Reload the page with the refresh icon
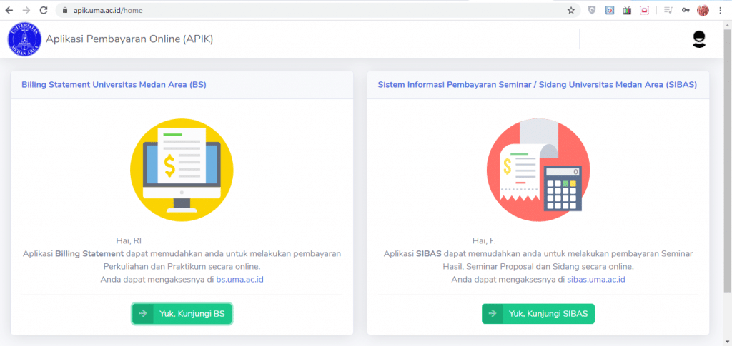 pyautogui.click(x=44, y=10)
